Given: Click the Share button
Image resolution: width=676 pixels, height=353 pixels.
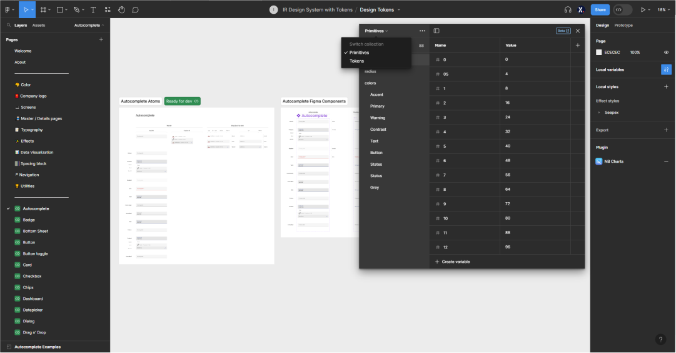Looking at the screenshot, I should (600, 10).
